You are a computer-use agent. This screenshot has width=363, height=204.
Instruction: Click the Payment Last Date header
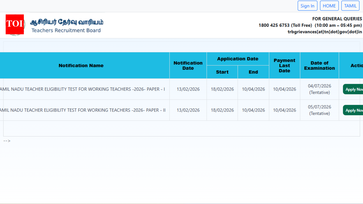coord(284,65)
